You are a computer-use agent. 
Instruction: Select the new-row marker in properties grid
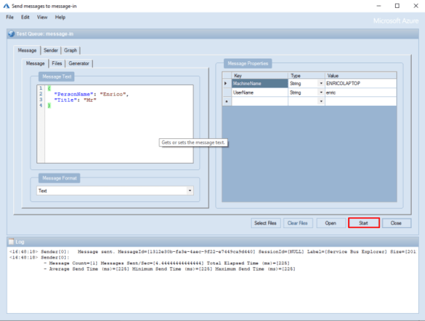(226, 102)
